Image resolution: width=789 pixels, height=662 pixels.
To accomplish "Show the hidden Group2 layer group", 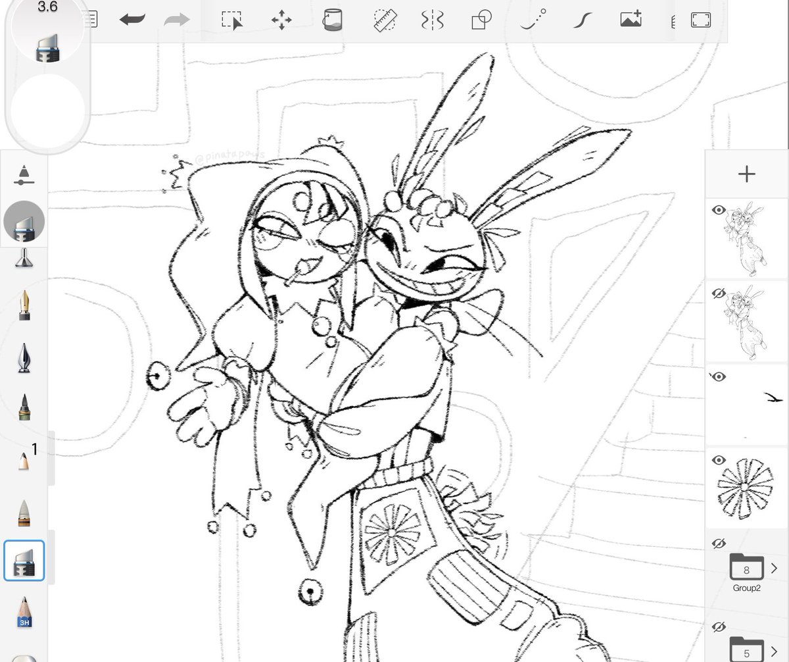I will (x=719, y=544).
